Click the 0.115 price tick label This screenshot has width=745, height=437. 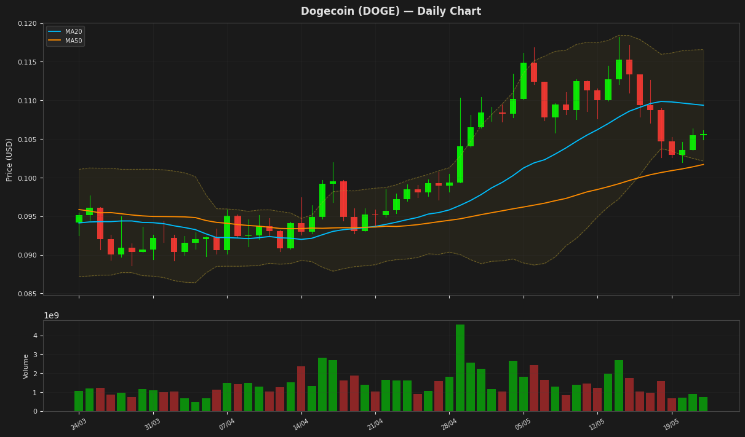[27, 62]
